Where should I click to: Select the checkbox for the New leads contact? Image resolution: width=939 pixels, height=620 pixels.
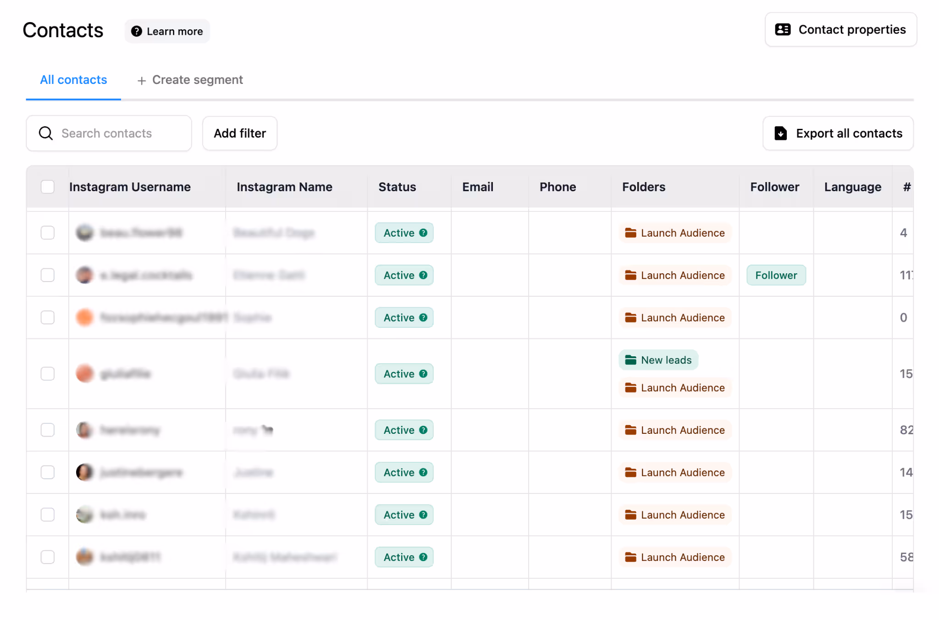click(x=48, y=374)
